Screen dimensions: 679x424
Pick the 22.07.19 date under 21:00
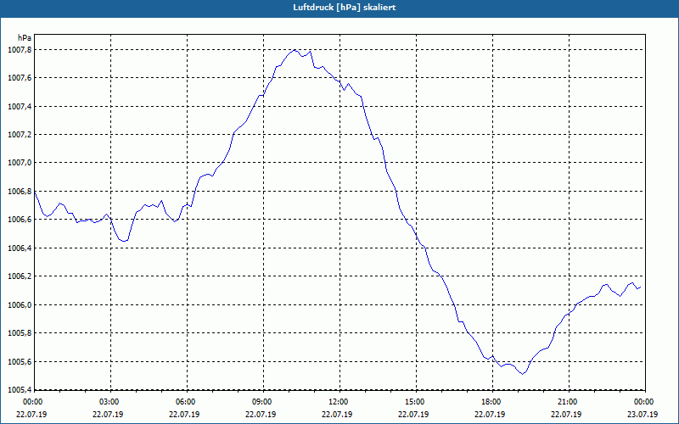coord(566,415)
